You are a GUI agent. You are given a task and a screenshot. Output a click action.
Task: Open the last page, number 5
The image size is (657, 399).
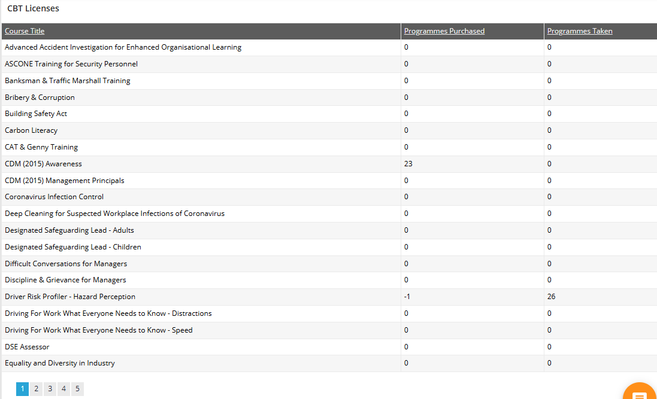click(x=77, y=389)
